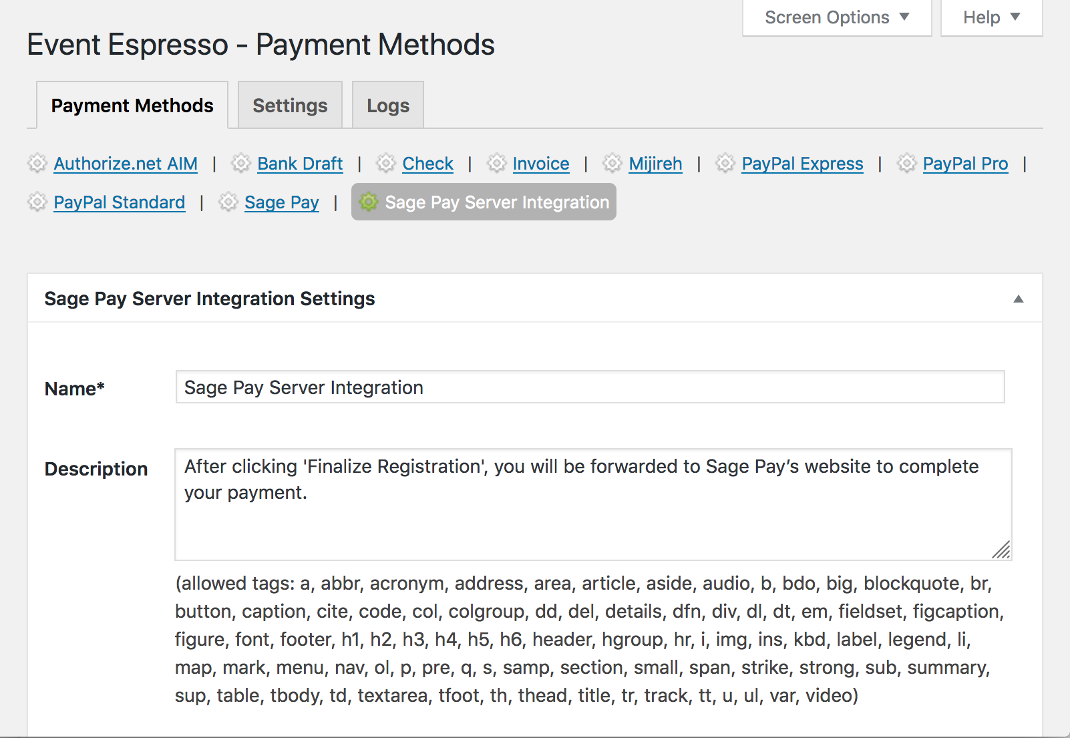Open the Authorize.net AIM payment method
The image size is (1070, 738).
(126, 164)
